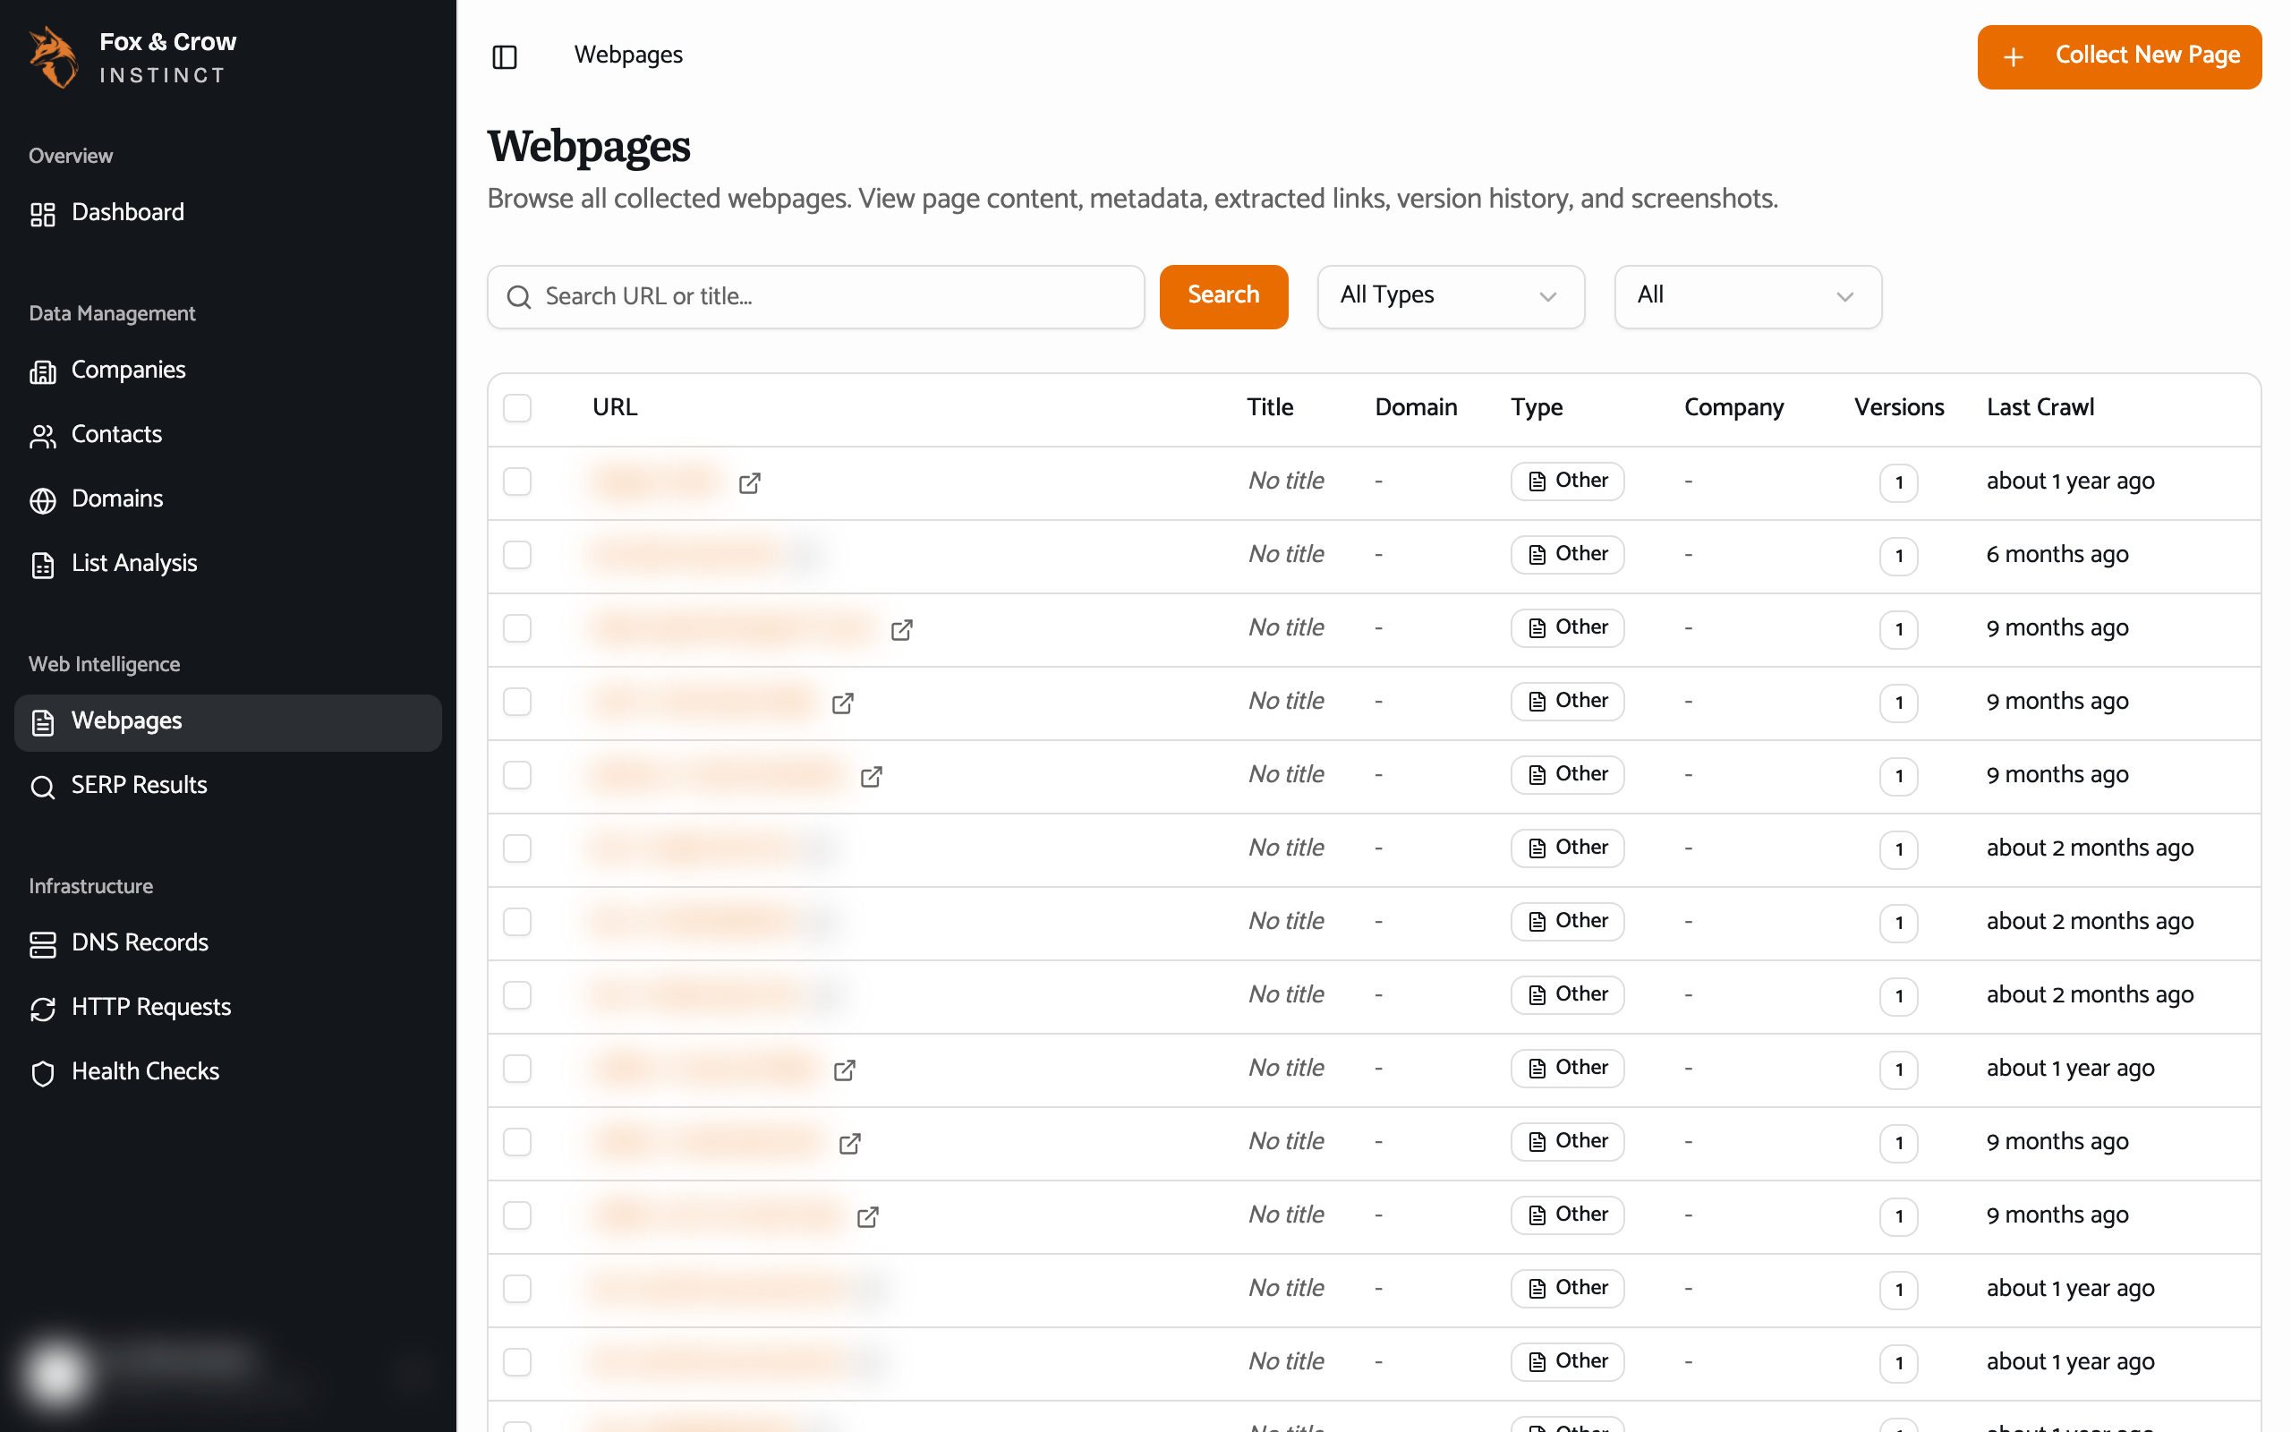Check the fourth row checkbox
Viewport: 2291px width, 1432px height.
tap(517, 702)
